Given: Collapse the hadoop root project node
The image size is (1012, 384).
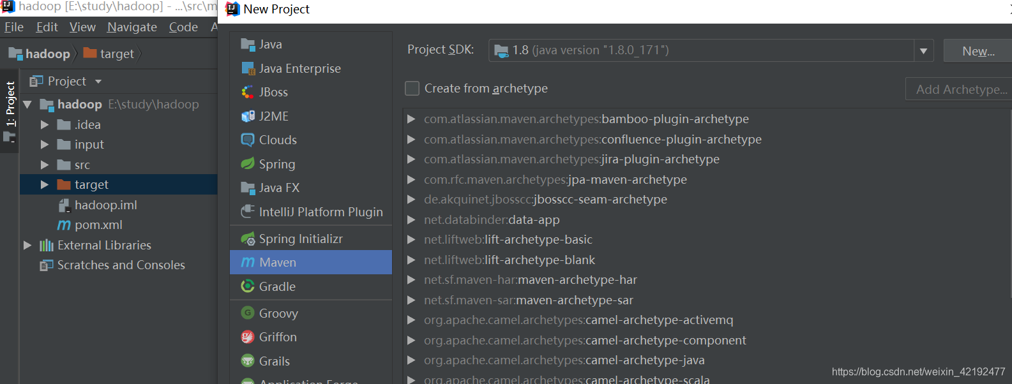Looking at the screenshot, I should click(x=27, y=105).
